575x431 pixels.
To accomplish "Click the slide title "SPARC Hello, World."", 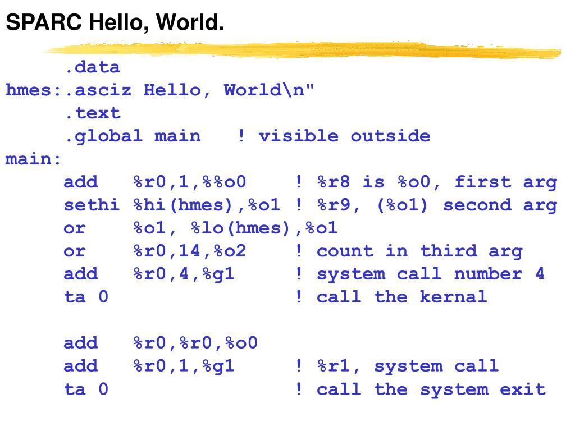I will click(x=115, y=22).
